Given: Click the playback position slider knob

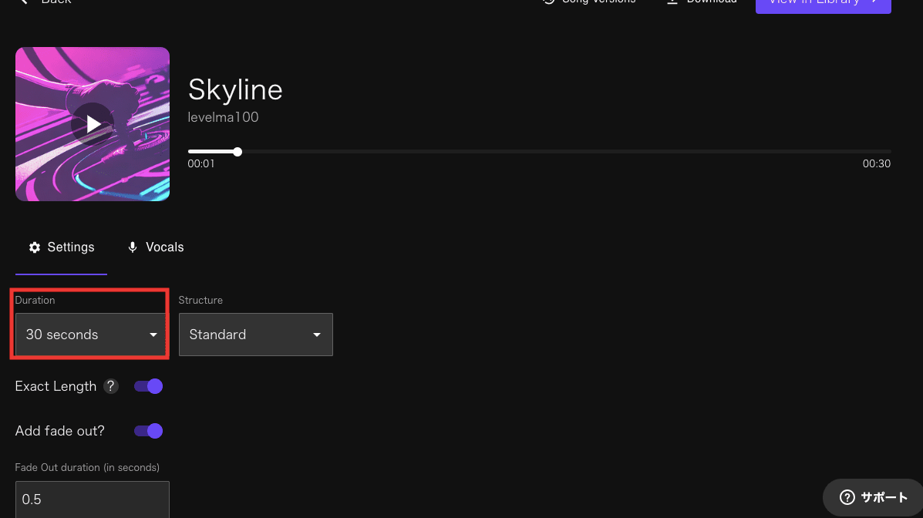Looking at the screenshot, I should (x=237, y=152).
